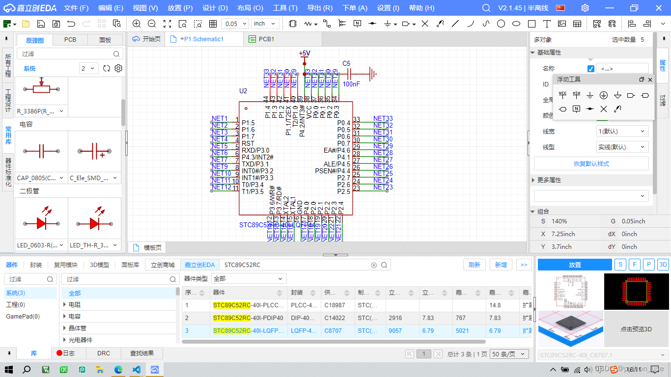Expand the 电阻 category tree item

click(65, 305)
